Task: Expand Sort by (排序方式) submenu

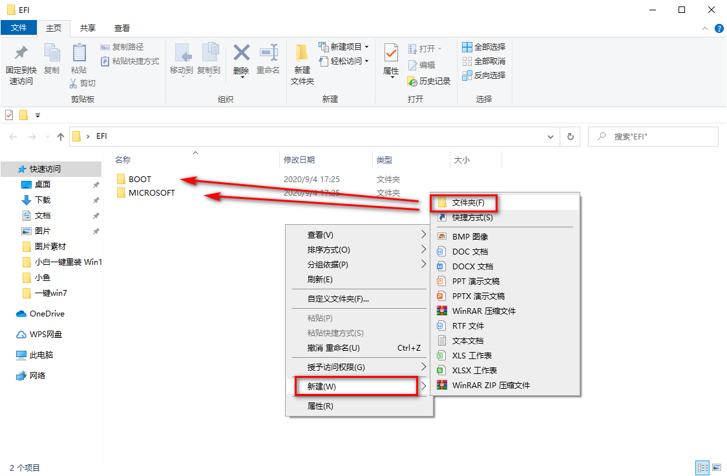Action: 423,249
